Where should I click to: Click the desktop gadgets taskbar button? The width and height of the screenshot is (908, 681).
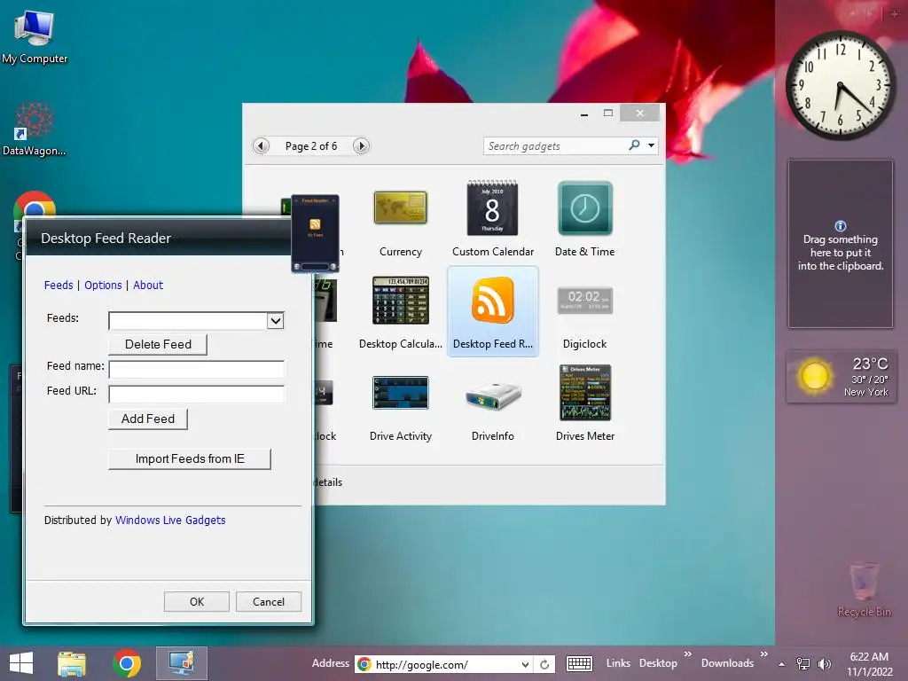tap(181, 663)
